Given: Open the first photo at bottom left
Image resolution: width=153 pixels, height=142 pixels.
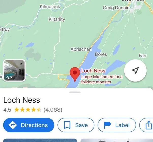Looking at the screenshot, I should (x=40, y=140).
